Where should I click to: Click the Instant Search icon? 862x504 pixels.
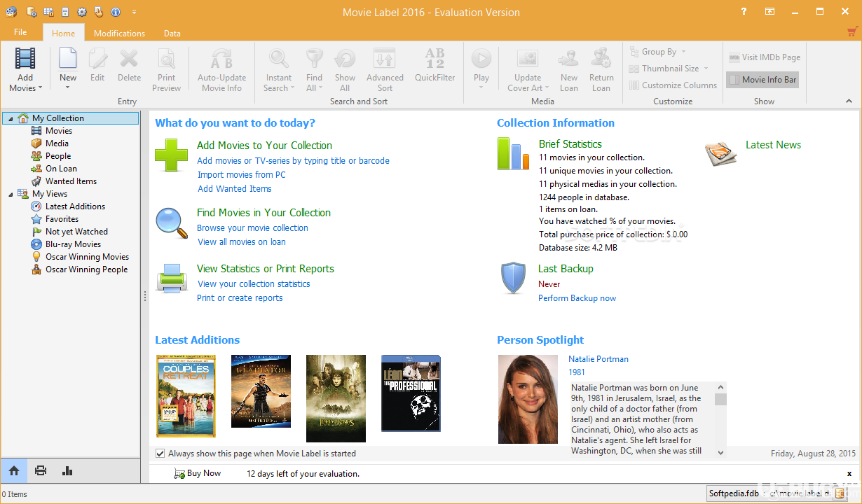279,59
